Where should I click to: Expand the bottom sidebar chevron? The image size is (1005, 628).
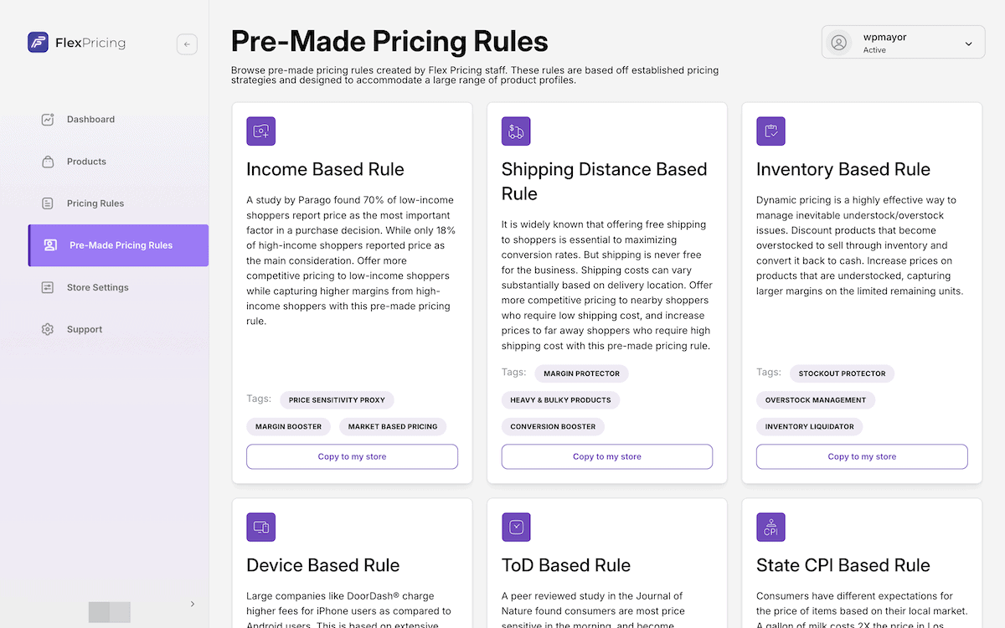coord(193,604)
